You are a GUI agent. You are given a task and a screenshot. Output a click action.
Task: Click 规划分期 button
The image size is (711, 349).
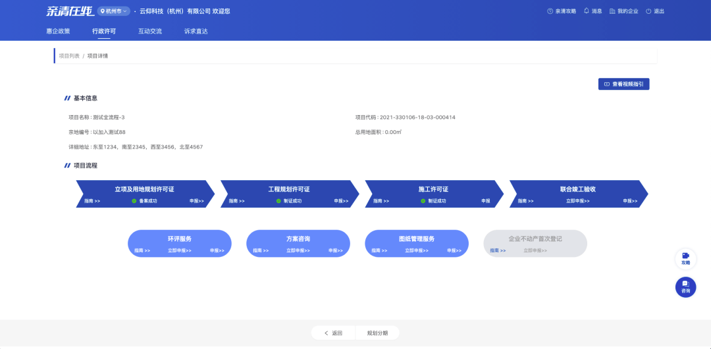tap(377, 333)
